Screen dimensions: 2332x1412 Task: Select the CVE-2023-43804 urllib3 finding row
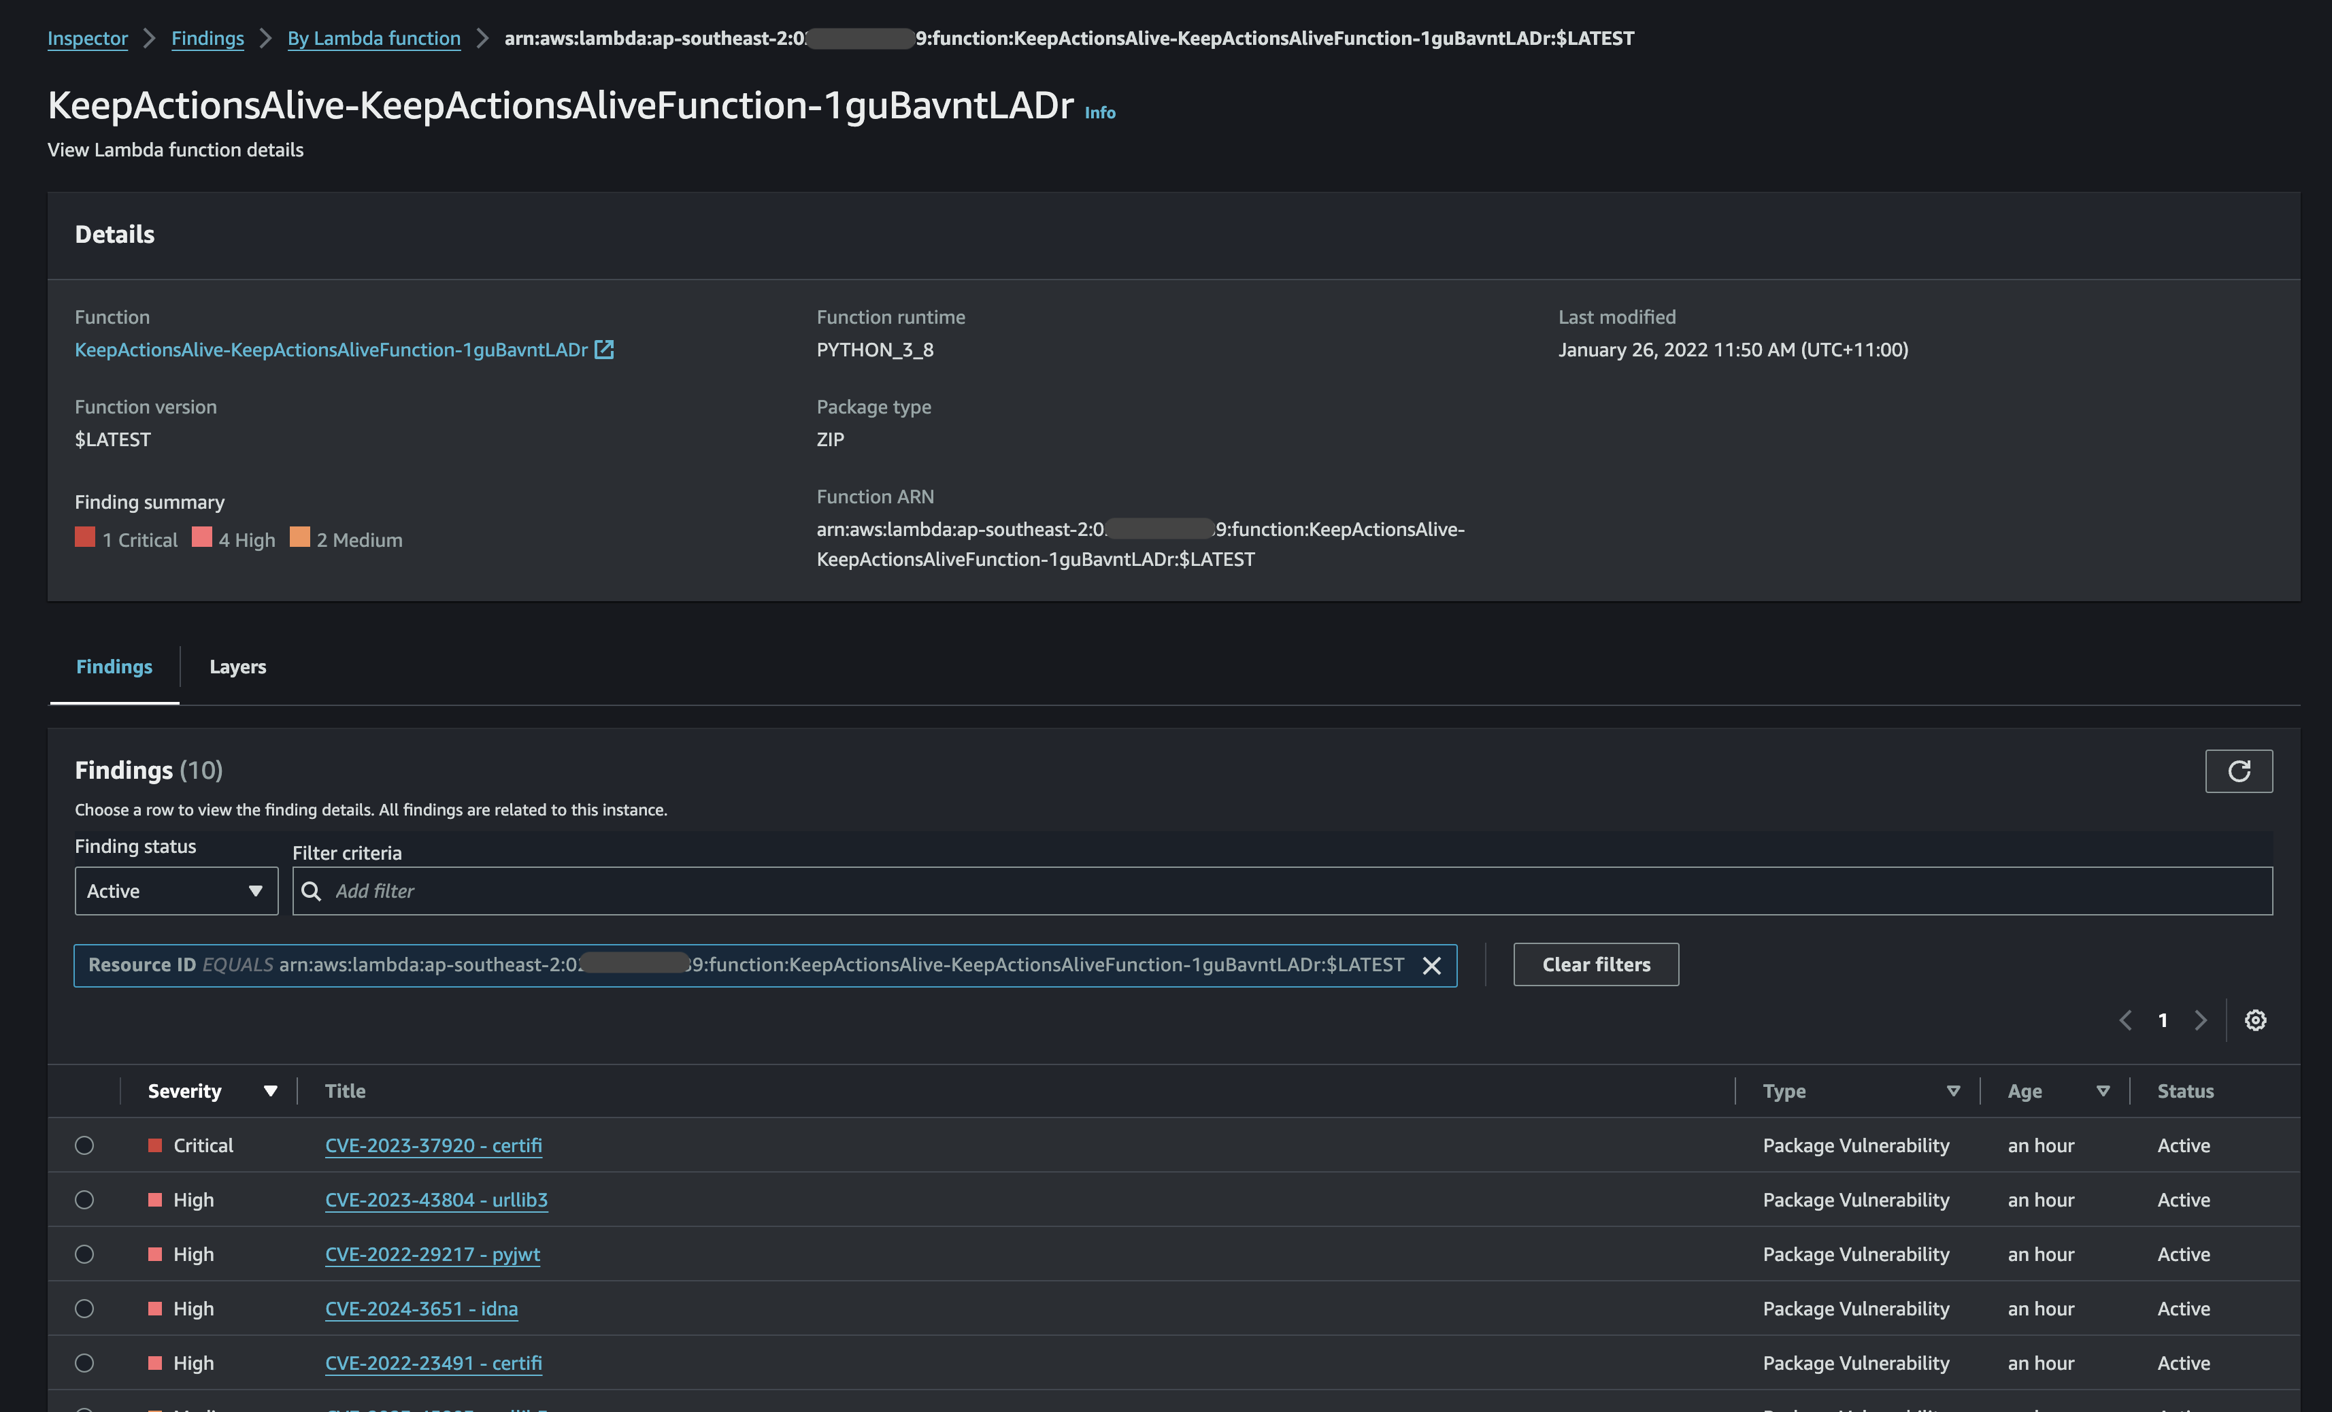tap(84, 1199)
